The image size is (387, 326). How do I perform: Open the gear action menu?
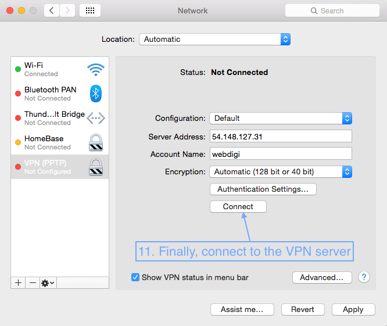point(48,283)
